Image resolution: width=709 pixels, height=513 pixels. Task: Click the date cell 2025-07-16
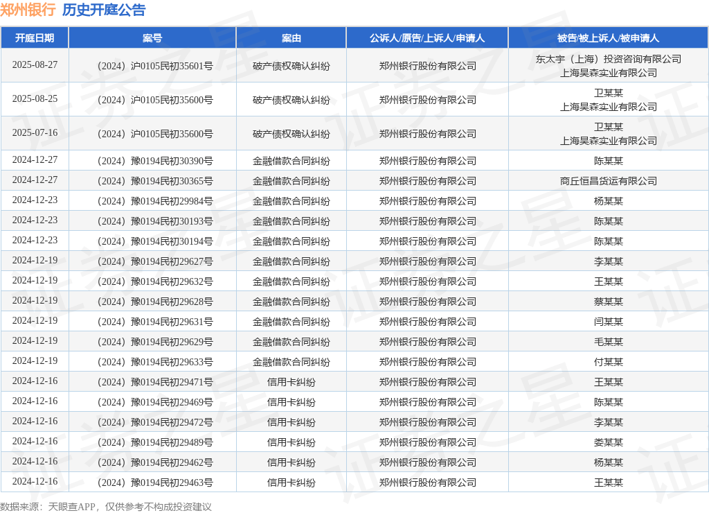coord(35,132)
